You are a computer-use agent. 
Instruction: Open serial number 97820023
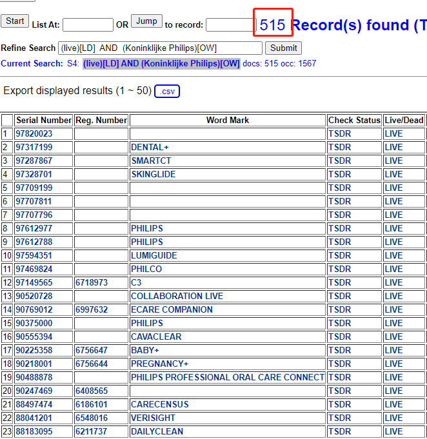point(34,134)
